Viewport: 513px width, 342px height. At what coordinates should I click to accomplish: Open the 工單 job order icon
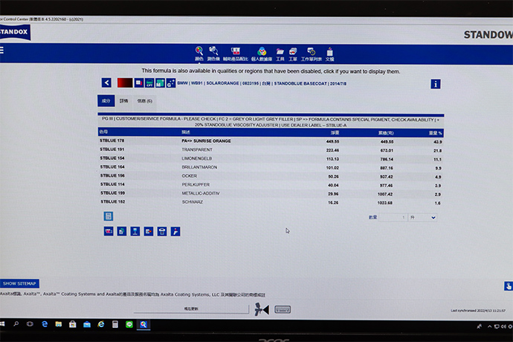(293, 55)
